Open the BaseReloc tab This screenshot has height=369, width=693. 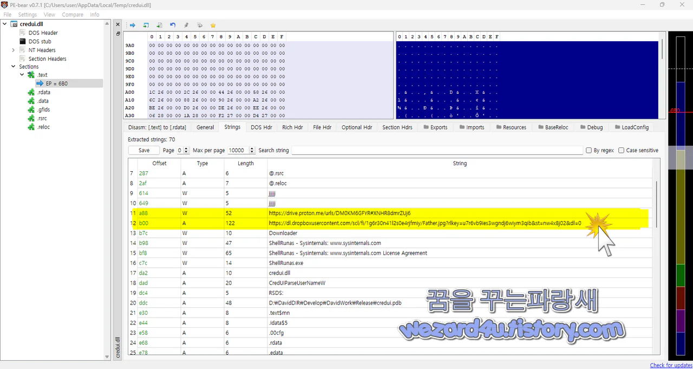click(x=553, y=127)
